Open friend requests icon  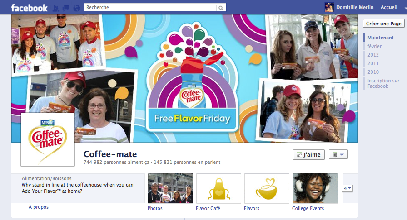(56, 8)
